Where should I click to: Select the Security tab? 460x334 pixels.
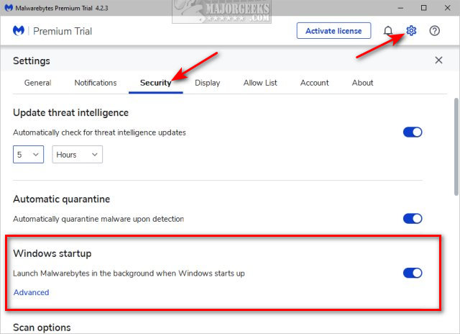pos(155,83)
